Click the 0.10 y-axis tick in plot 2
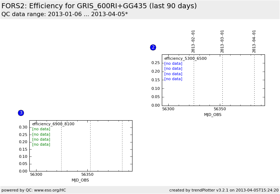This screenshot has height=194, width=280. point(155,88)
